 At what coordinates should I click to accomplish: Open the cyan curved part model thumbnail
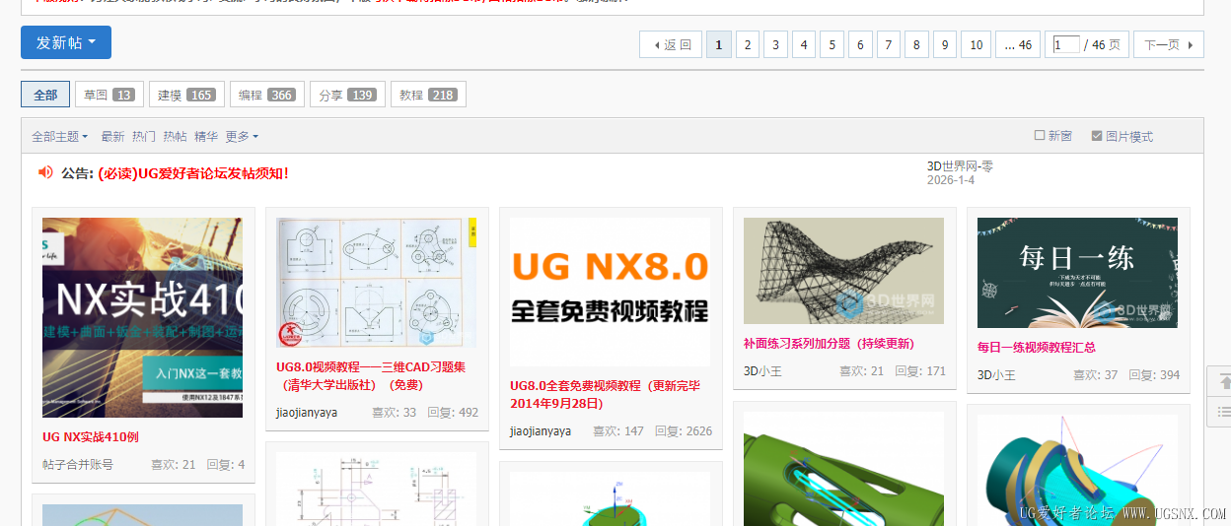[1077, 470]
